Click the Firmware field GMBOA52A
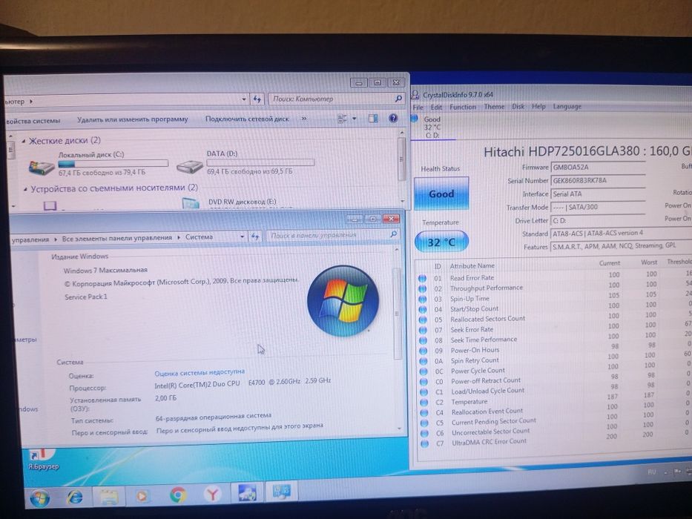 [598, 168]
